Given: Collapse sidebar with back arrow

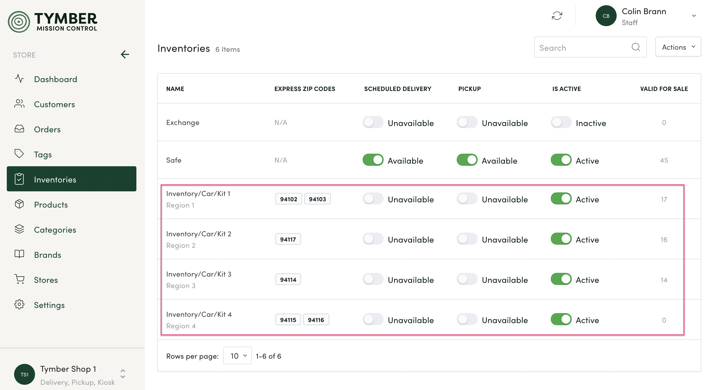Looking at the screenshot, I should 125,55.
